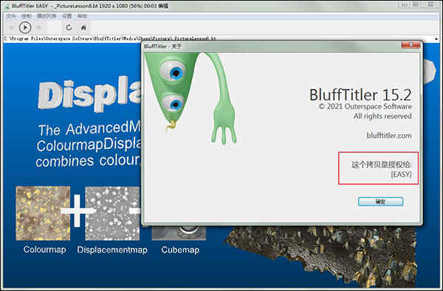Maximize the BluffTitler main window
The height and width of the screenshot is (291, 443).
(x=416, y=4)
